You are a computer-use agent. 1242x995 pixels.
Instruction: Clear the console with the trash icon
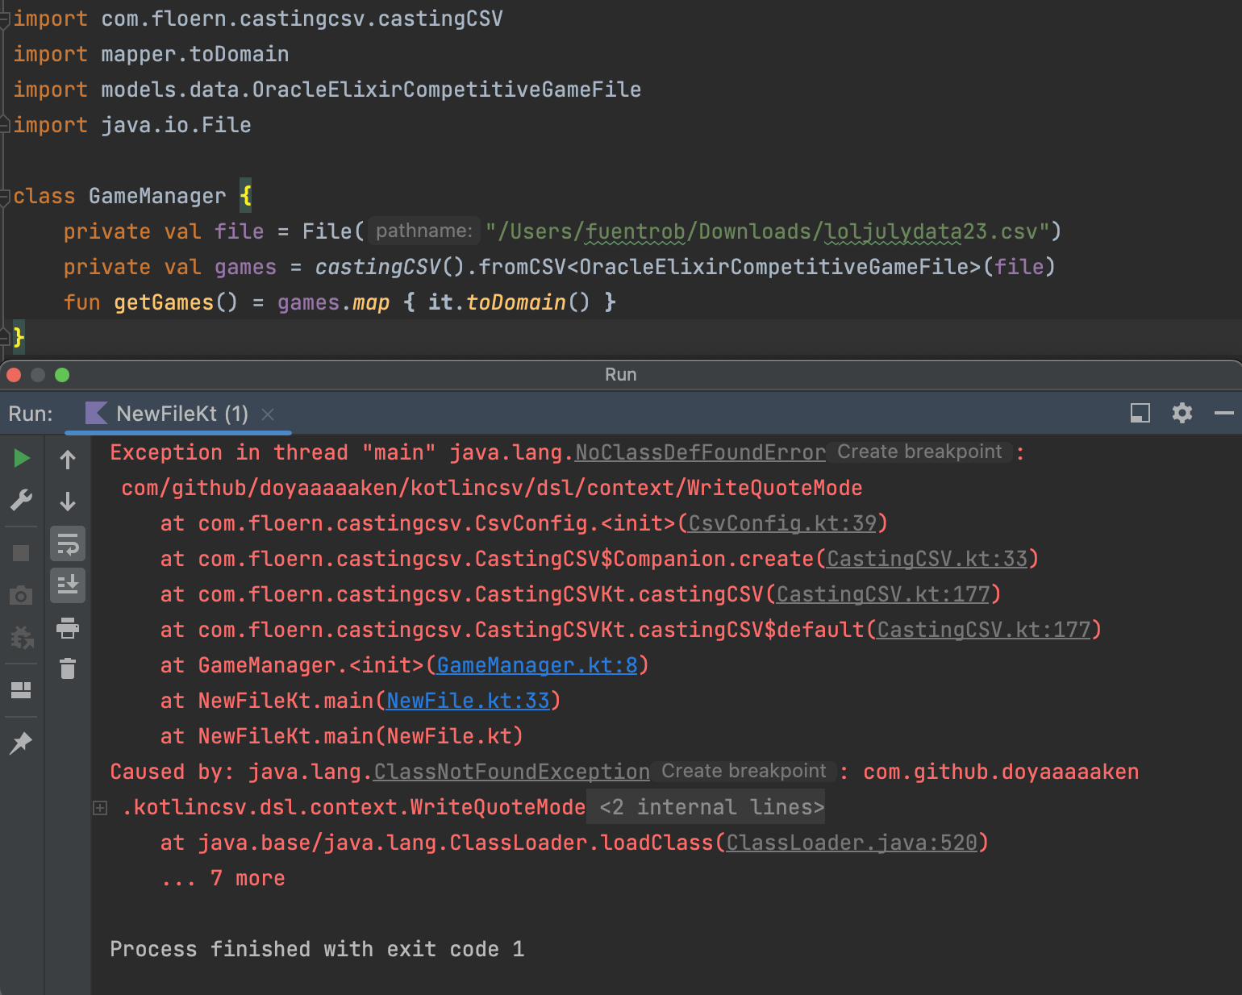(x=68, y=668)
